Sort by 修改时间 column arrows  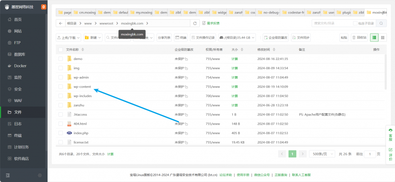pos(274,50)
